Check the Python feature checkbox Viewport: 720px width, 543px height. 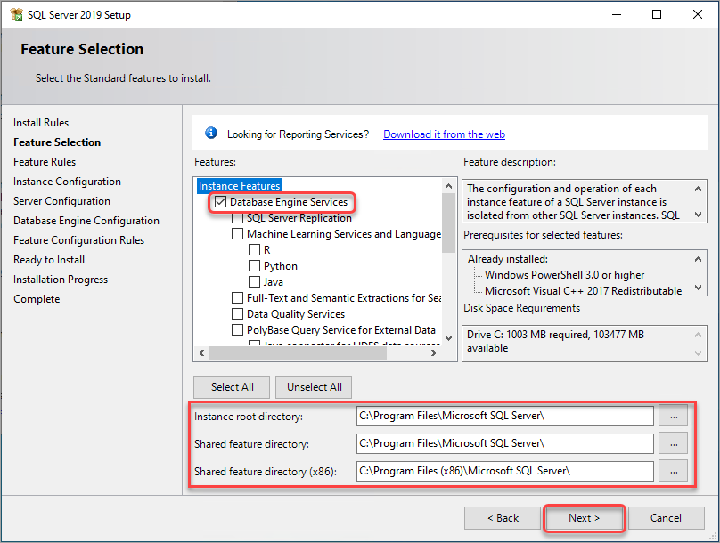click(x=254, y=266)
